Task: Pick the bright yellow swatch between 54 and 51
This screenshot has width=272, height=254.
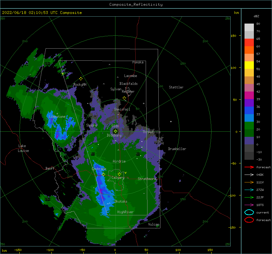Action: click(x=249, y=65)
